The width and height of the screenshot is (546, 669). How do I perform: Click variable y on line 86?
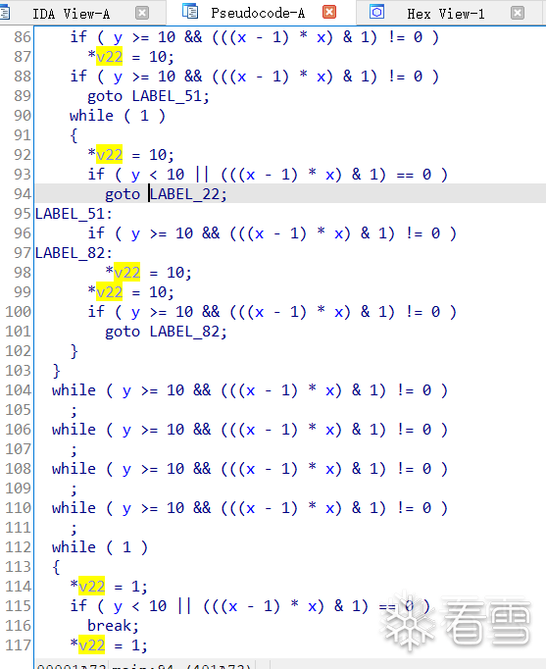118,38
